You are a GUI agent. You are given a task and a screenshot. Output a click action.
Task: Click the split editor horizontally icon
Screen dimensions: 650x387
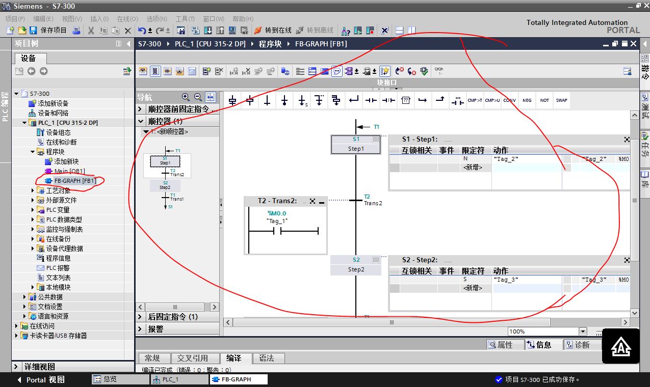400,31
